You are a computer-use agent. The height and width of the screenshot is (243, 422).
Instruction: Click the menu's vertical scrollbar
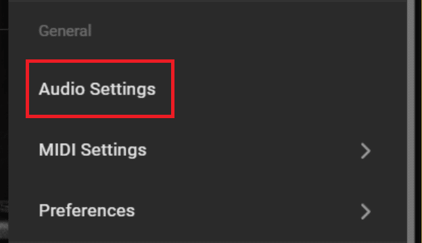coord(411,122)
